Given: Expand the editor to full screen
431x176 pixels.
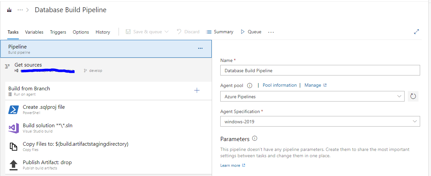Looking at the screenshot, I should pos(416,32).
